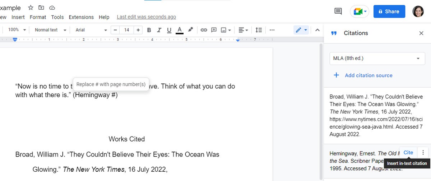
Task: Click the Citations quote icon
Action: [334, 33]
